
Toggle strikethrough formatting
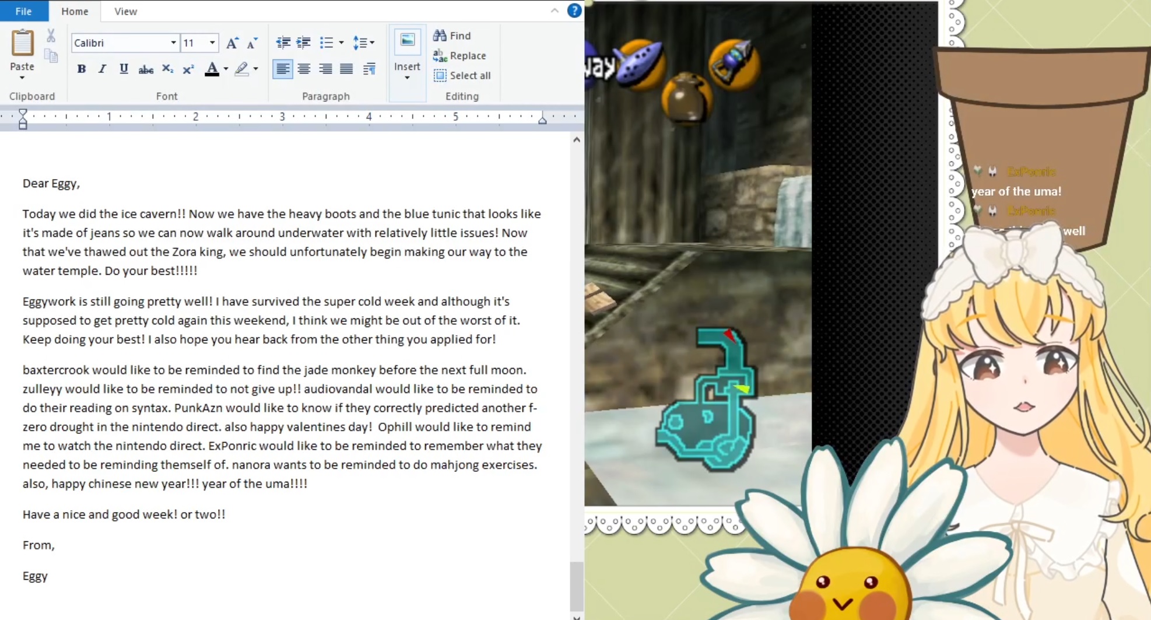point(146,69)
